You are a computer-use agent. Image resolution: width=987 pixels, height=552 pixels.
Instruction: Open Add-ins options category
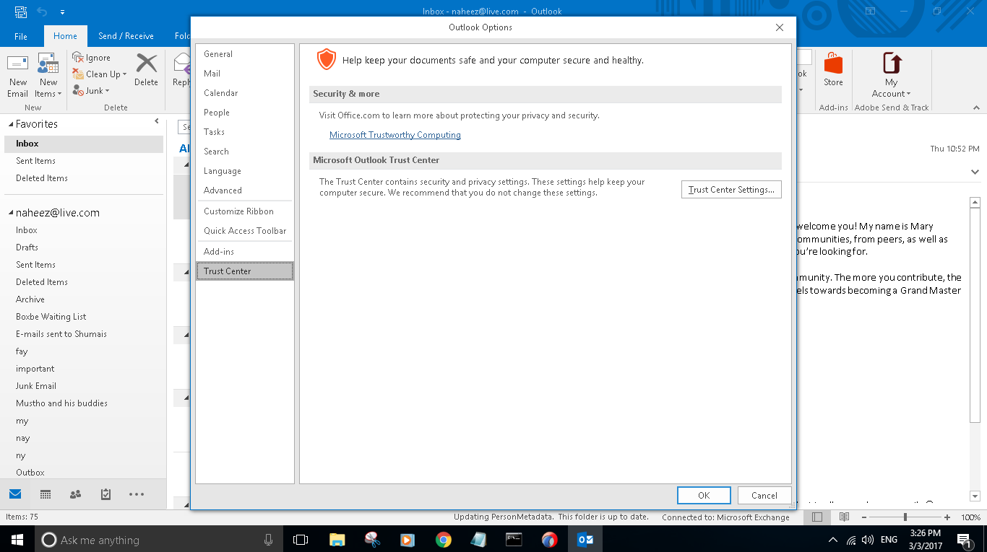pyautogui.click(x=245, y=252)
